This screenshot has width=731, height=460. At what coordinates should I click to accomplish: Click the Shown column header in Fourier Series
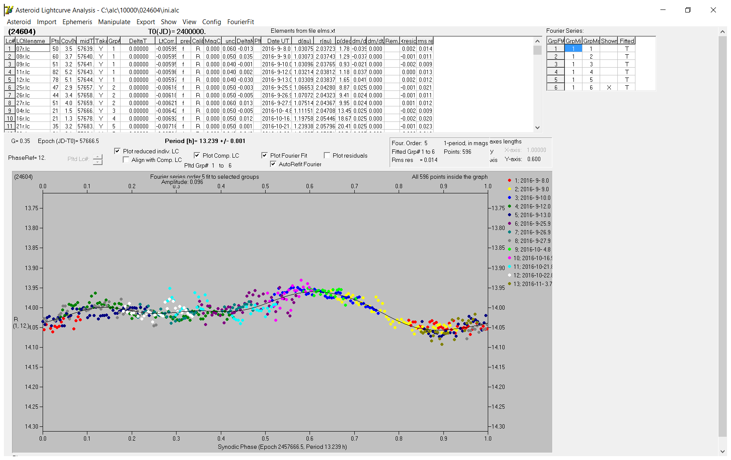(x=609, y=41)
